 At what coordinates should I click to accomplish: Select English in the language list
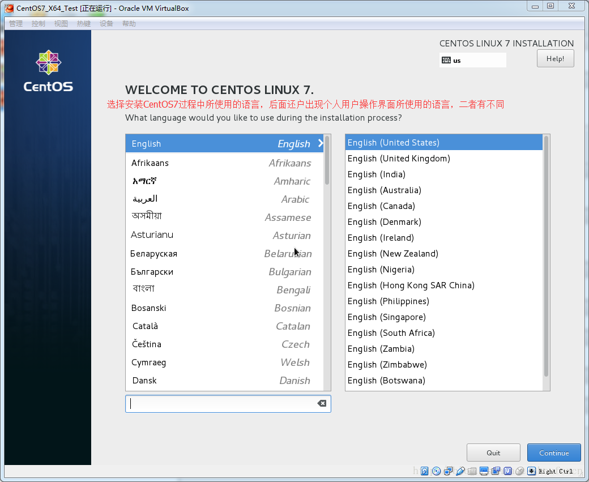tap(224, 143)
